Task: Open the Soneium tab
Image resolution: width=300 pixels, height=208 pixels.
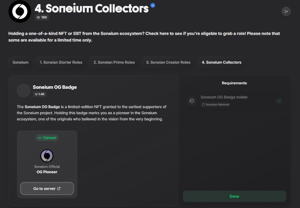Action: click(21, 62)
